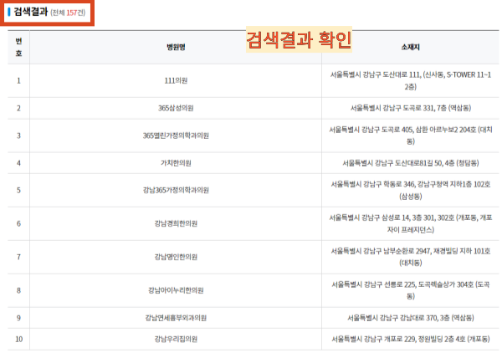502x358 pixels.
Task: Click the address 남부순환로 2947, 재경빌딩
Action: [411, 257]
